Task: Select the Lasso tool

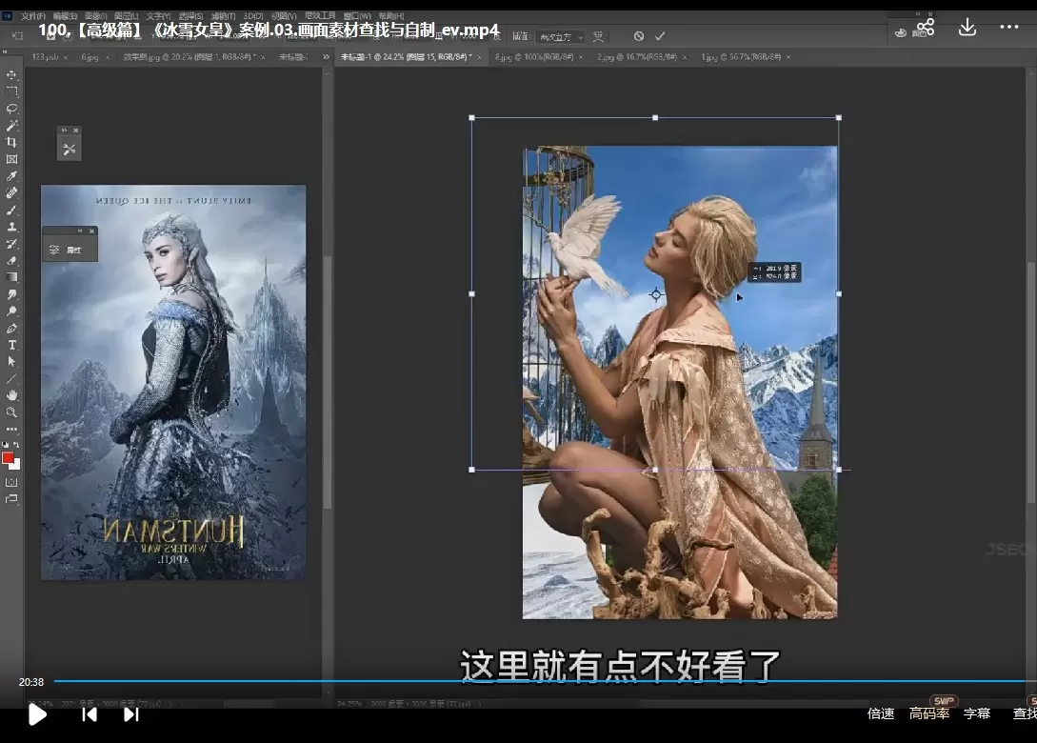Action: (11, 109)
